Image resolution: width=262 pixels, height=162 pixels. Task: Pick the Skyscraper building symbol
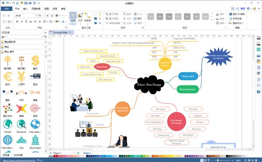point(35,142)
